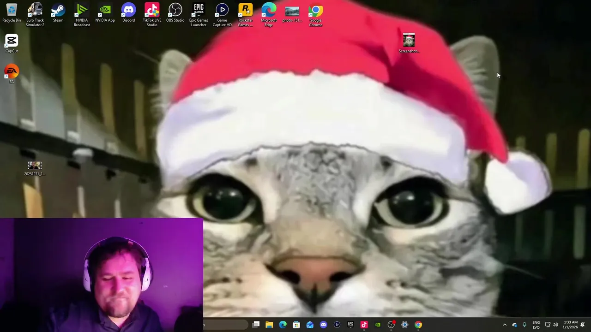
Task: Change the ENG LVQ input language
Action: pyautogui.click(x=536, y=325)
